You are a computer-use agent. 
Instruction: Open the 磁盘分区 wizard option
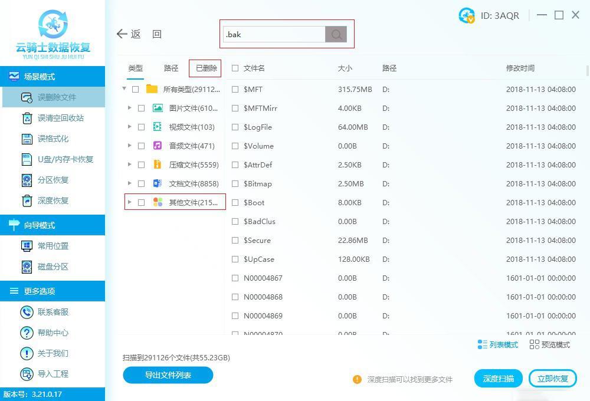pyautogui.click(x=53, y=267)
